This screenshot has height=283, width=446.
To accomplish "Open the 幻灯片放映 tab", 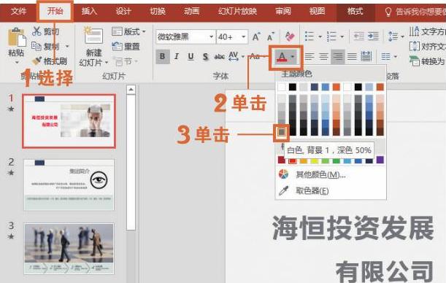I will tap(237, 12).
